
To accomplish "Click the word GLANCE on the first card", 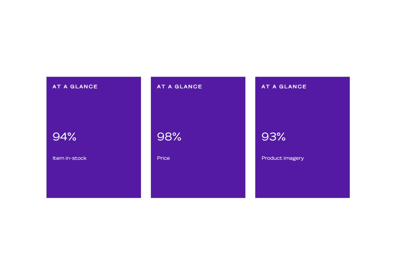I will pyautogui.click(x=84, y=87).
